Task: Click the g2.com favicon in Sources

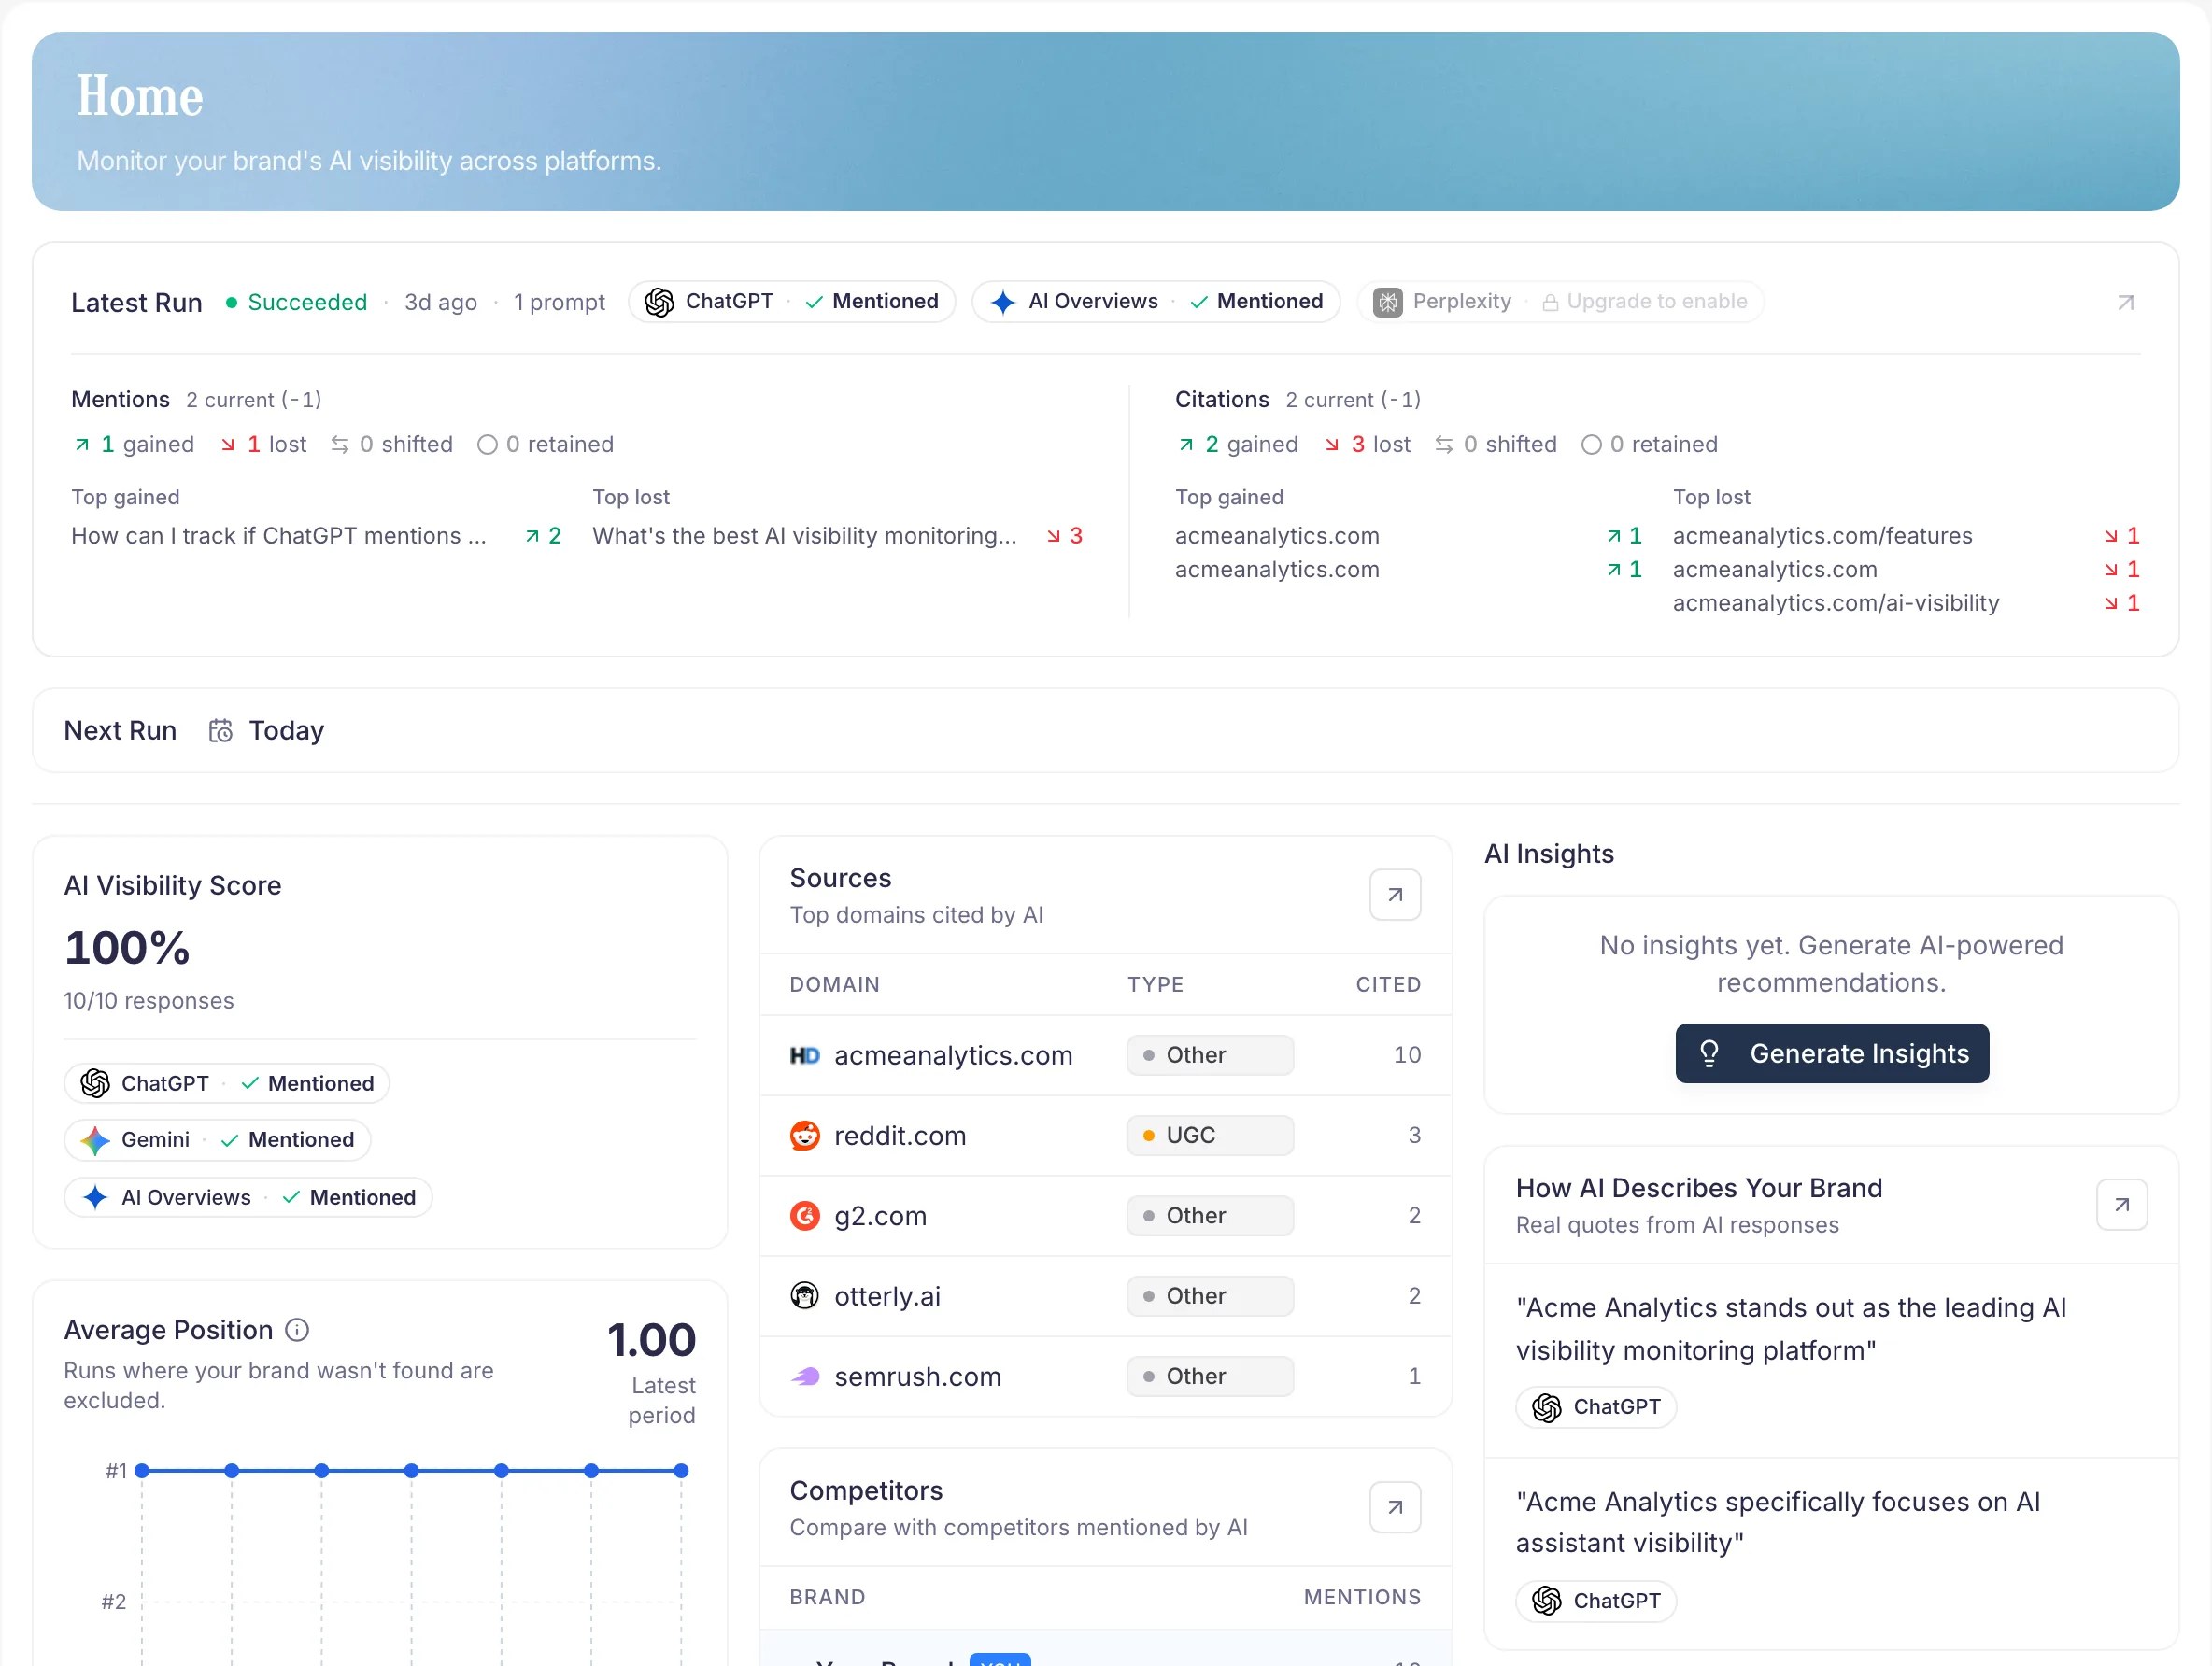Action: point(804,1216)
